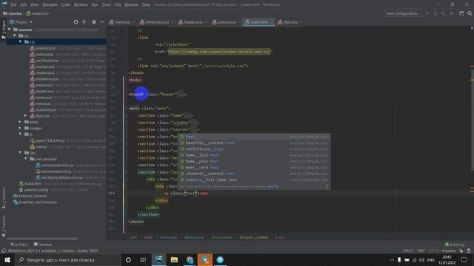Screen dimensions: 474x266
Task: Open Telegram from the taskbar
Action: coord(205,259)
